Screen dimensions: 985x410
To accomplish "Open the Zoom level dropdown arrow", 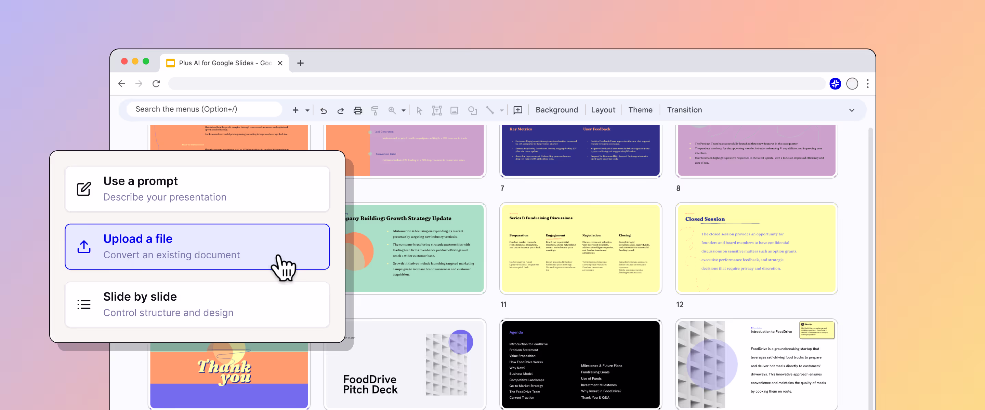I will coord(404,110).
